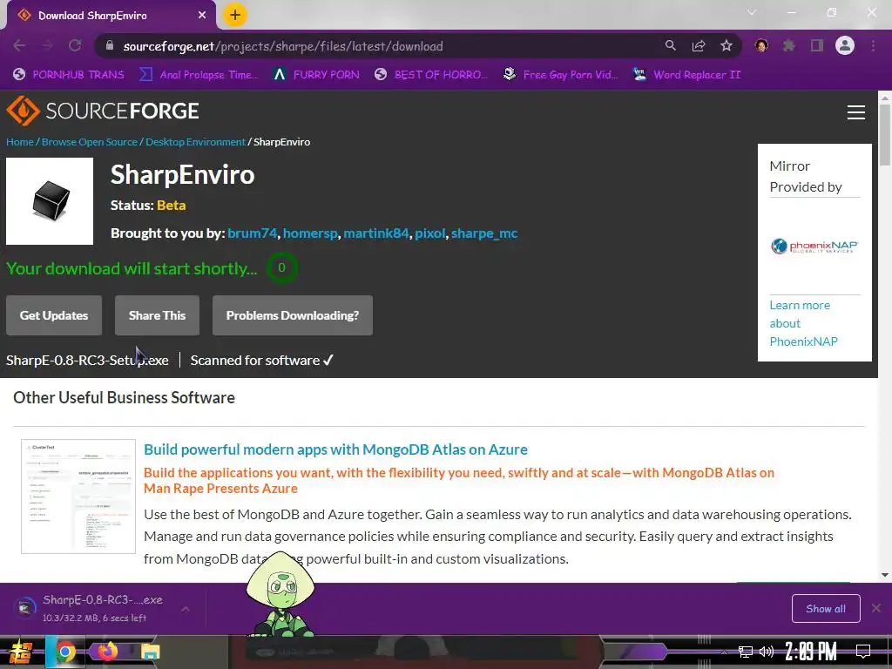Open Firefox from the taskbar

pos(106,652)
